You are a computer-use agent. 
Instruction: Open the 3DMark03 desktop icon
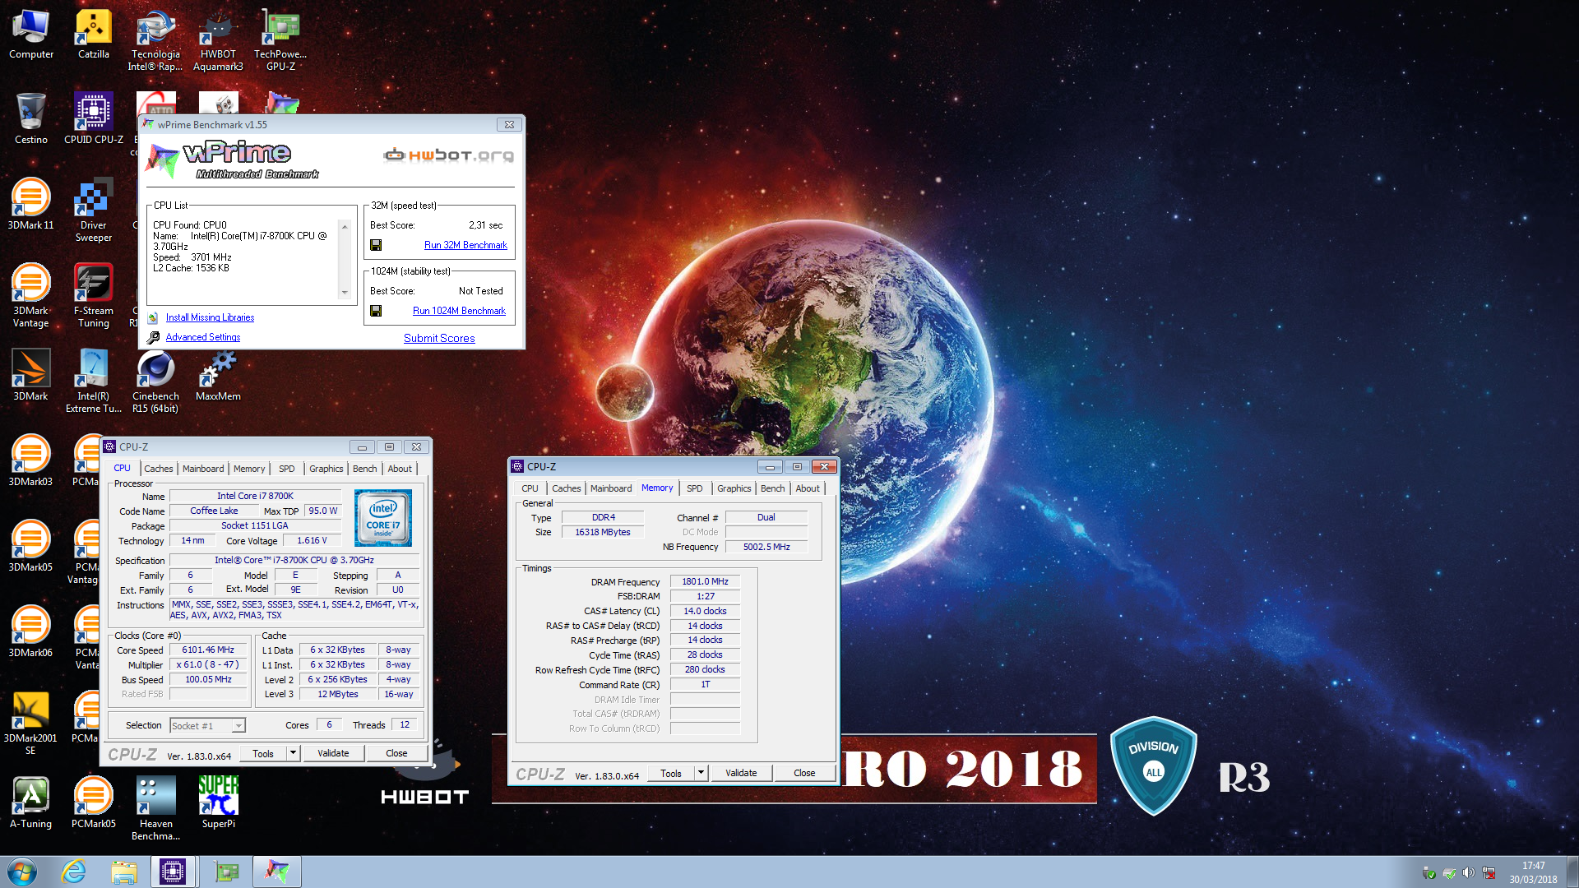click(31, 460)
